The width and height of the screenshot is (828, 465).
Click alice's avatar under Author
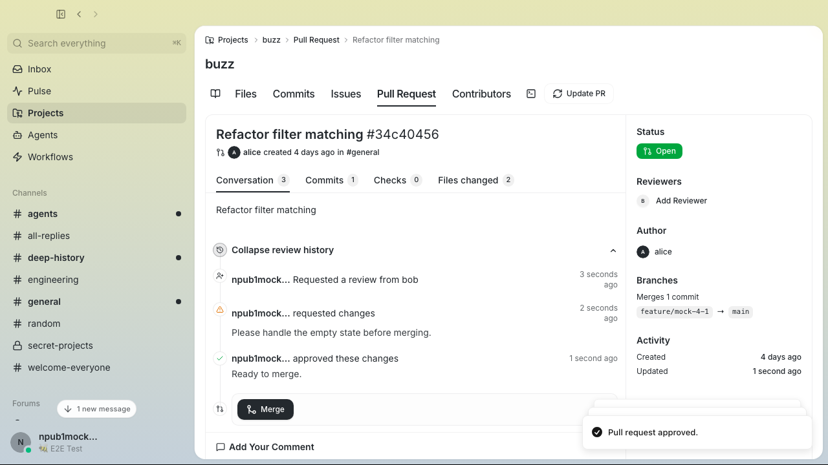coord(643,252)
